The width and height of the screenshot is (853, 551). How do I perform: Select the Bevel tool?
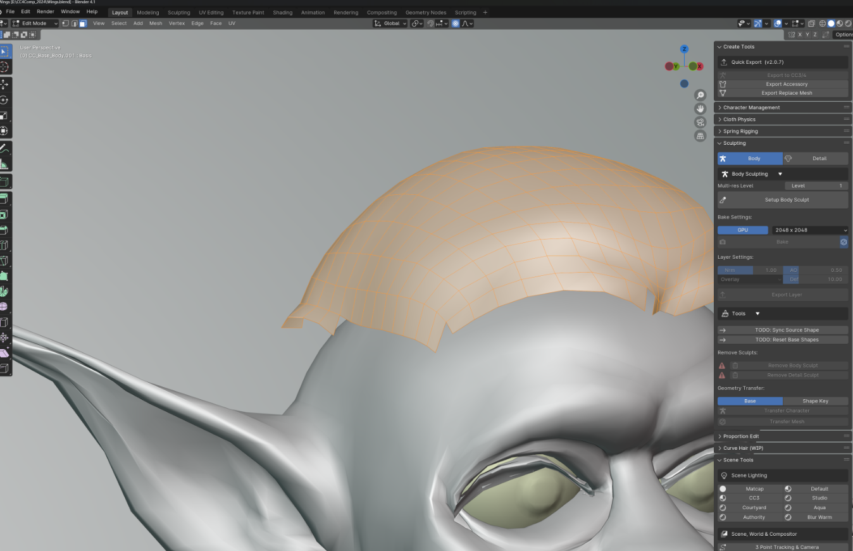(4, 230)
